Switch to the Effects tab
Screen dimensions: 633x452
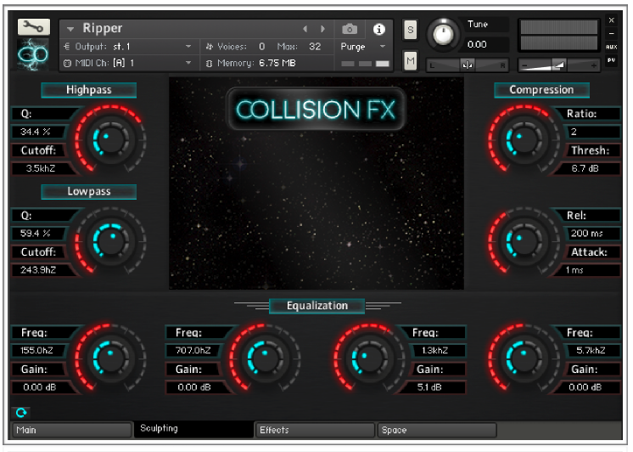314,430
